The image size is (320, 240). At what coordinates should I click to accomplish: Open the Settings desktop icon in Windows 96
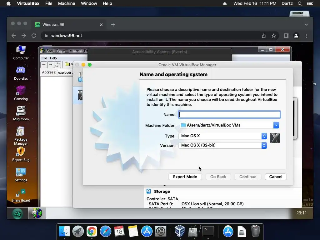tap(21, 175)
